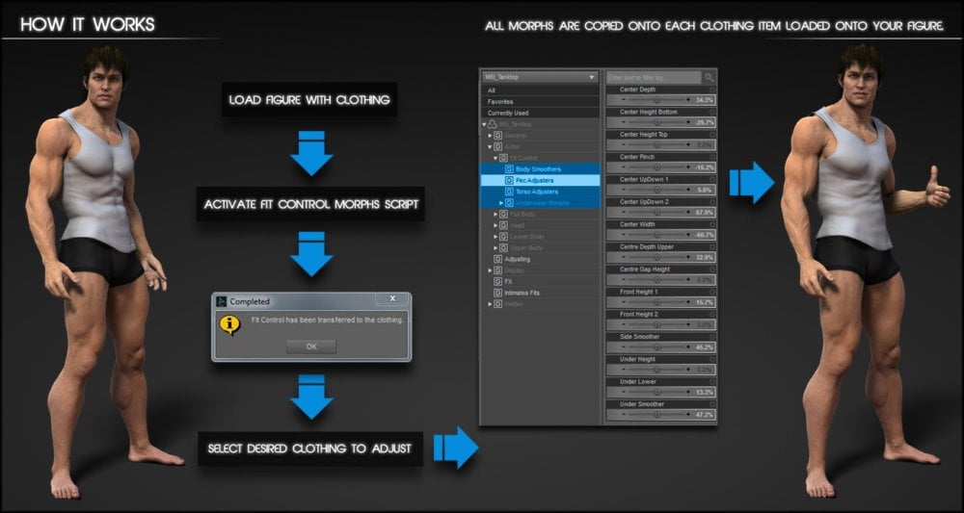Screen dimensions: 964x513
Task: Click the 47.2% value of Under Smoother
Action: point(705,415)
